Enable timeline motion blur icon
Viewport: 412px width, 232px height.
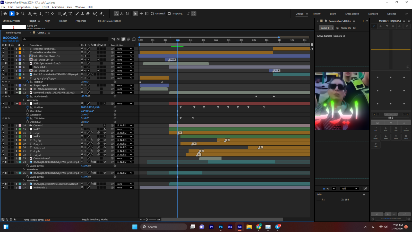coord(128,39)
